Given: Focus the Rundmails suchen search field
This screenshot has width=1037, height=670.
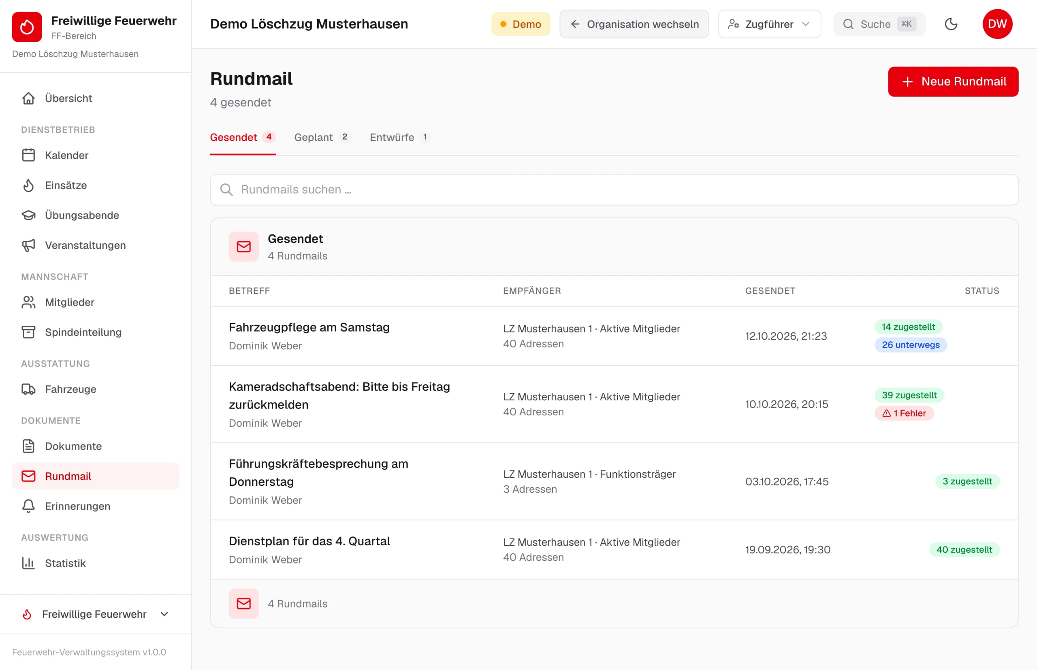Looking at the screenshot, I should [614, 190].
